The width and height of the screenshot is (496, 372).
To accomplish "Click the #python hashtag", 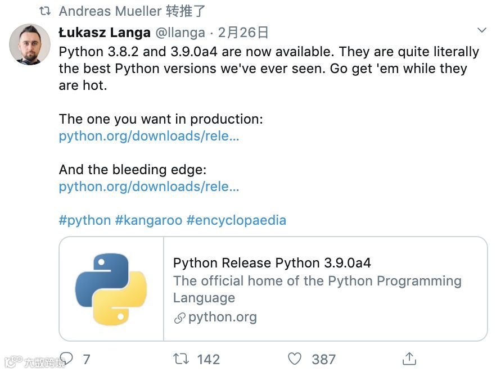I will pyautogui.click(x=84, y=220).
